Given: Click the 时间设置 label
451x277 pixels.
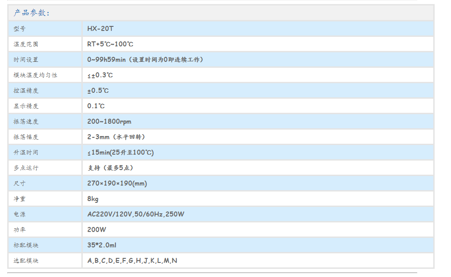Looking at the screenshot, I should pyautogui.click(x=25, y=60).
